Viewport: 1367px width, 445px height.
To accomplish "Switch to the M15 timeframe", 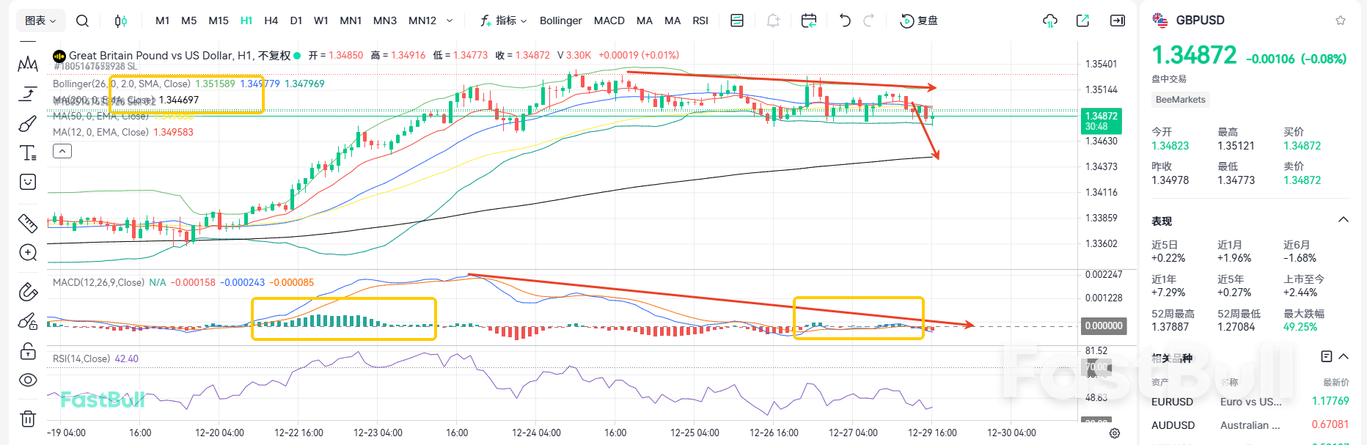I will (x=218, y=21).
